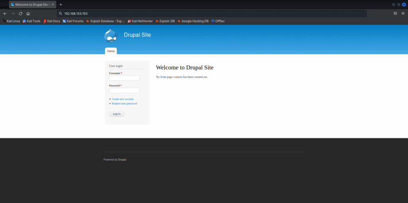Open the Google Hacking DB bookmark
This screenshot has height=203, width=408.
click(193, 21)
